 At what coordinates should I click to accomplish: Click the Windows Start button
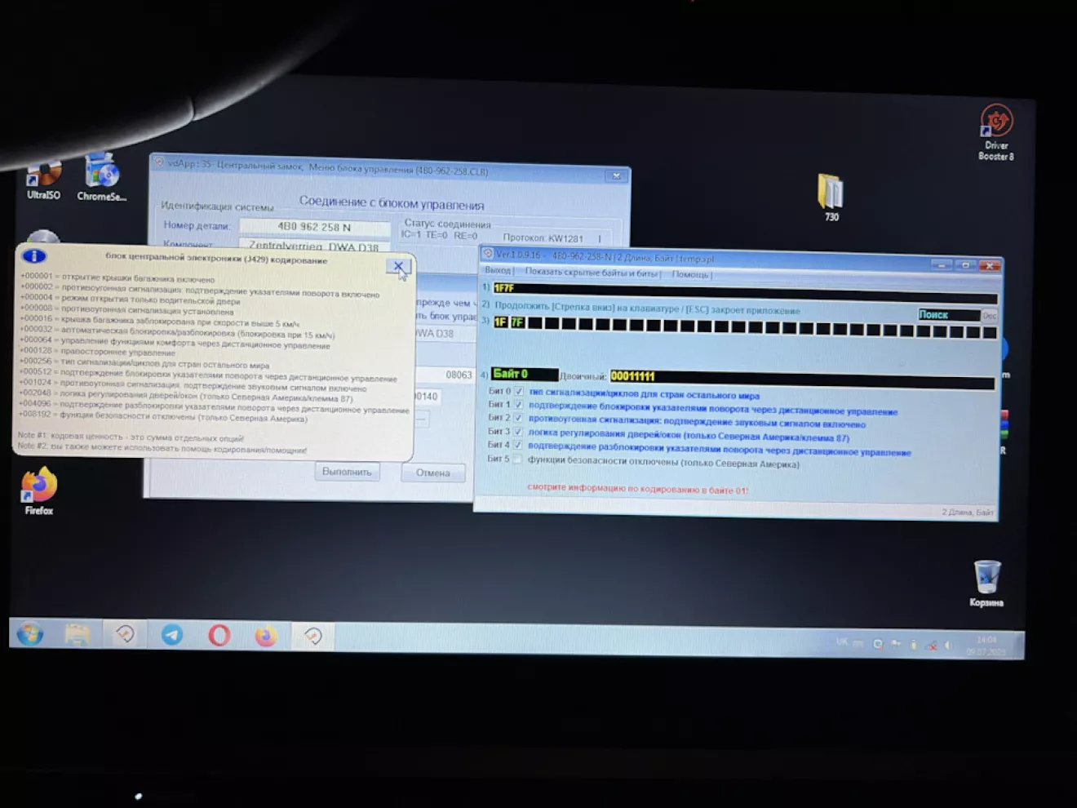(x=30, y=634)
